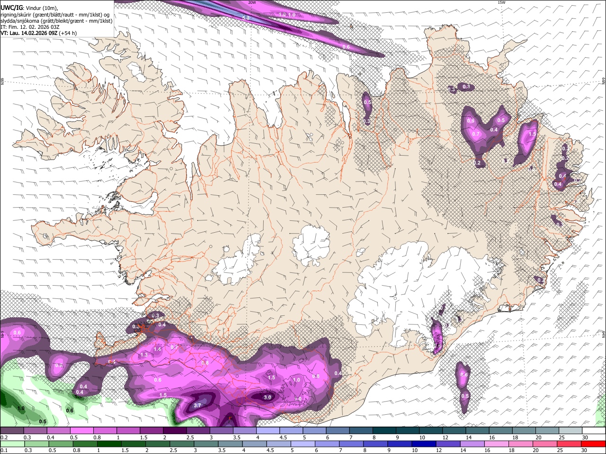Click the '0.7' precipitation label in the northeast
This screenshot has width=606, height=454.
[476, 134]
